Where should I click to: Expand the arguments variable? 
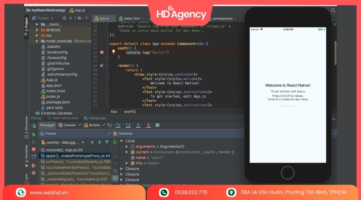[127, 146]
